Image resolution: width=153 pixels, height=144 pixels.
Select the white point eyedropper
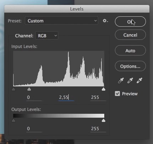coord(139,80)
